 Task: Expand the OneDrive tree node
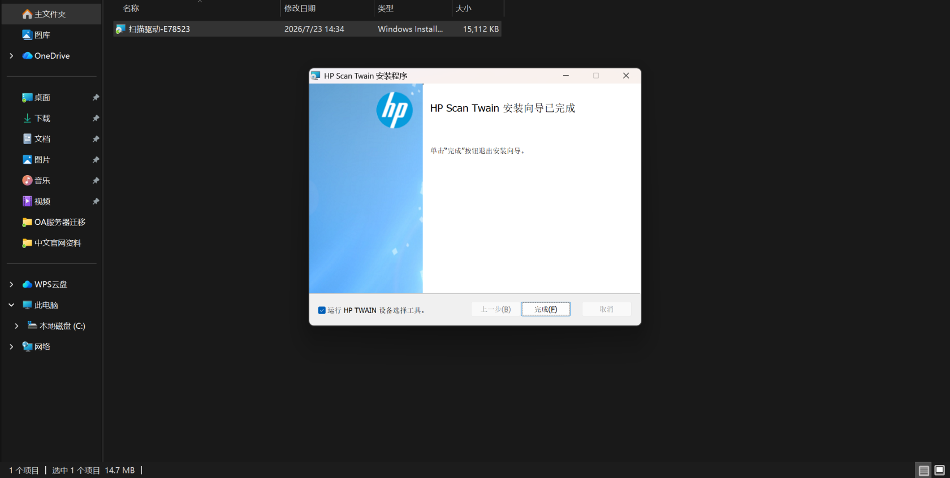coord(11,56)
